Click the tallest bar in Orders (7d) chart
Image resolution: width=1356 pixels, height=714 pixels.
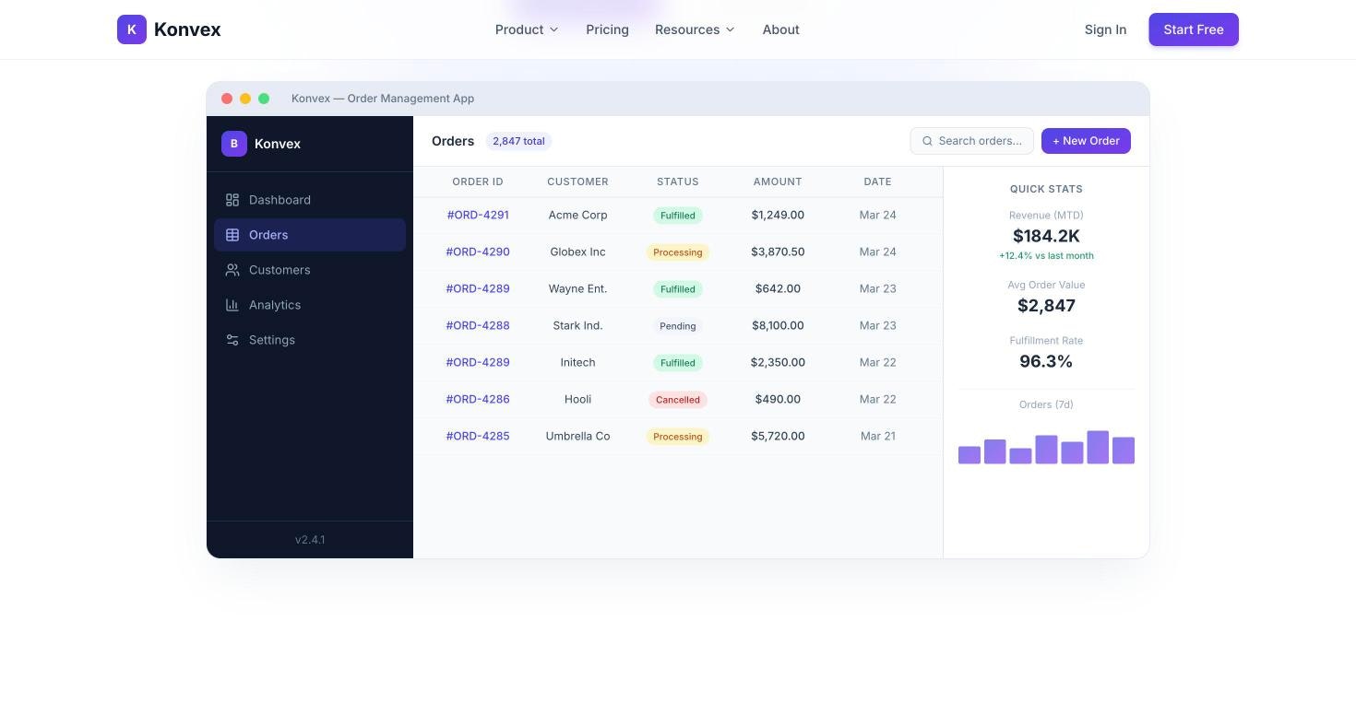coord(1098,447)
